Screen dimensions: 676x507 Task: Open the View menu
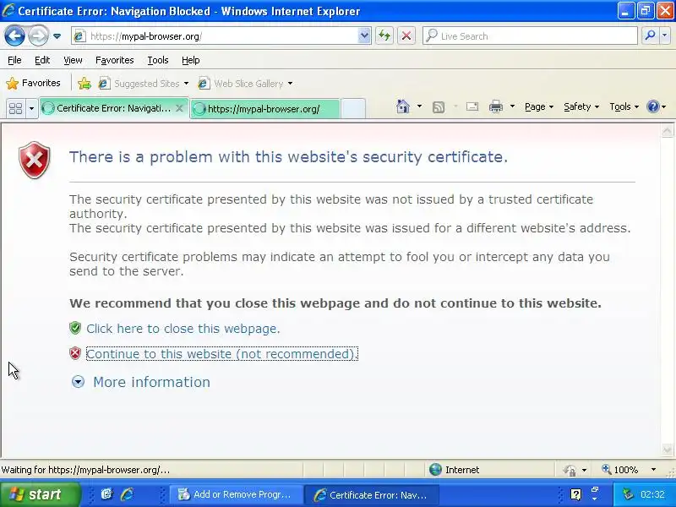click(x=73, y=60)
